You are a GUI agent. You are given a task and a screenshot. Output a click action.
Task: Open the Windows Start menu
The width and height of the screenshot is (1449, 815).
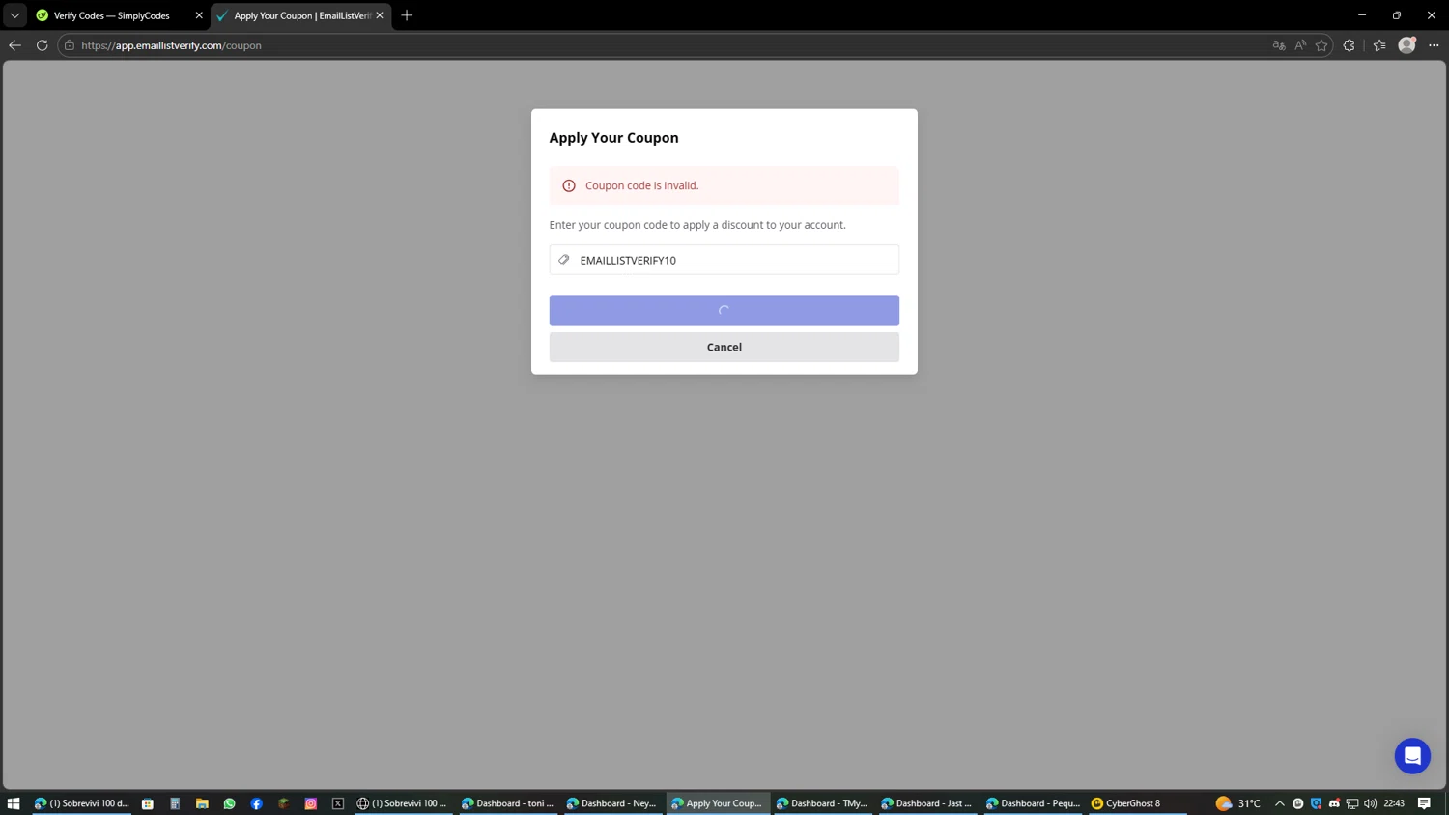tap(14, 803)
